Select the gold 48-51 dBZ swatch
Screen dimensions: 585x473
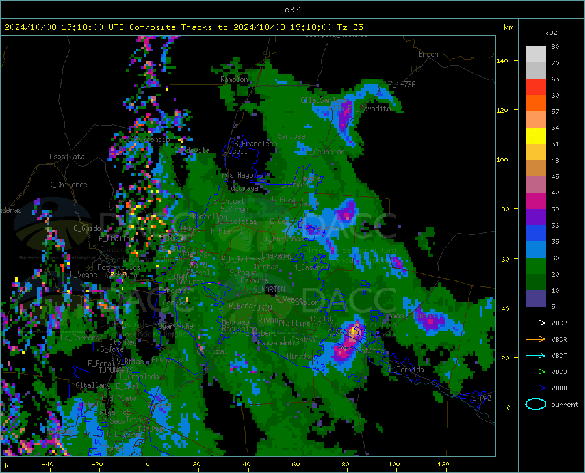point(536,152)
